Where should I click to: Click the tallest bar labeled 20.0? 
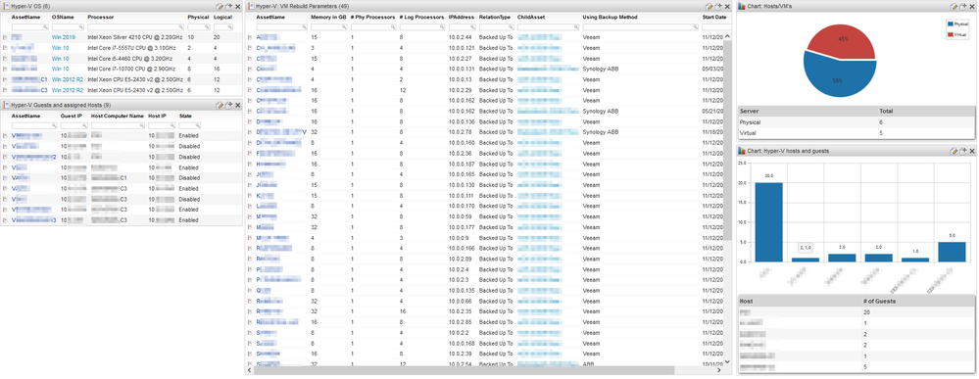click(768, 221)
